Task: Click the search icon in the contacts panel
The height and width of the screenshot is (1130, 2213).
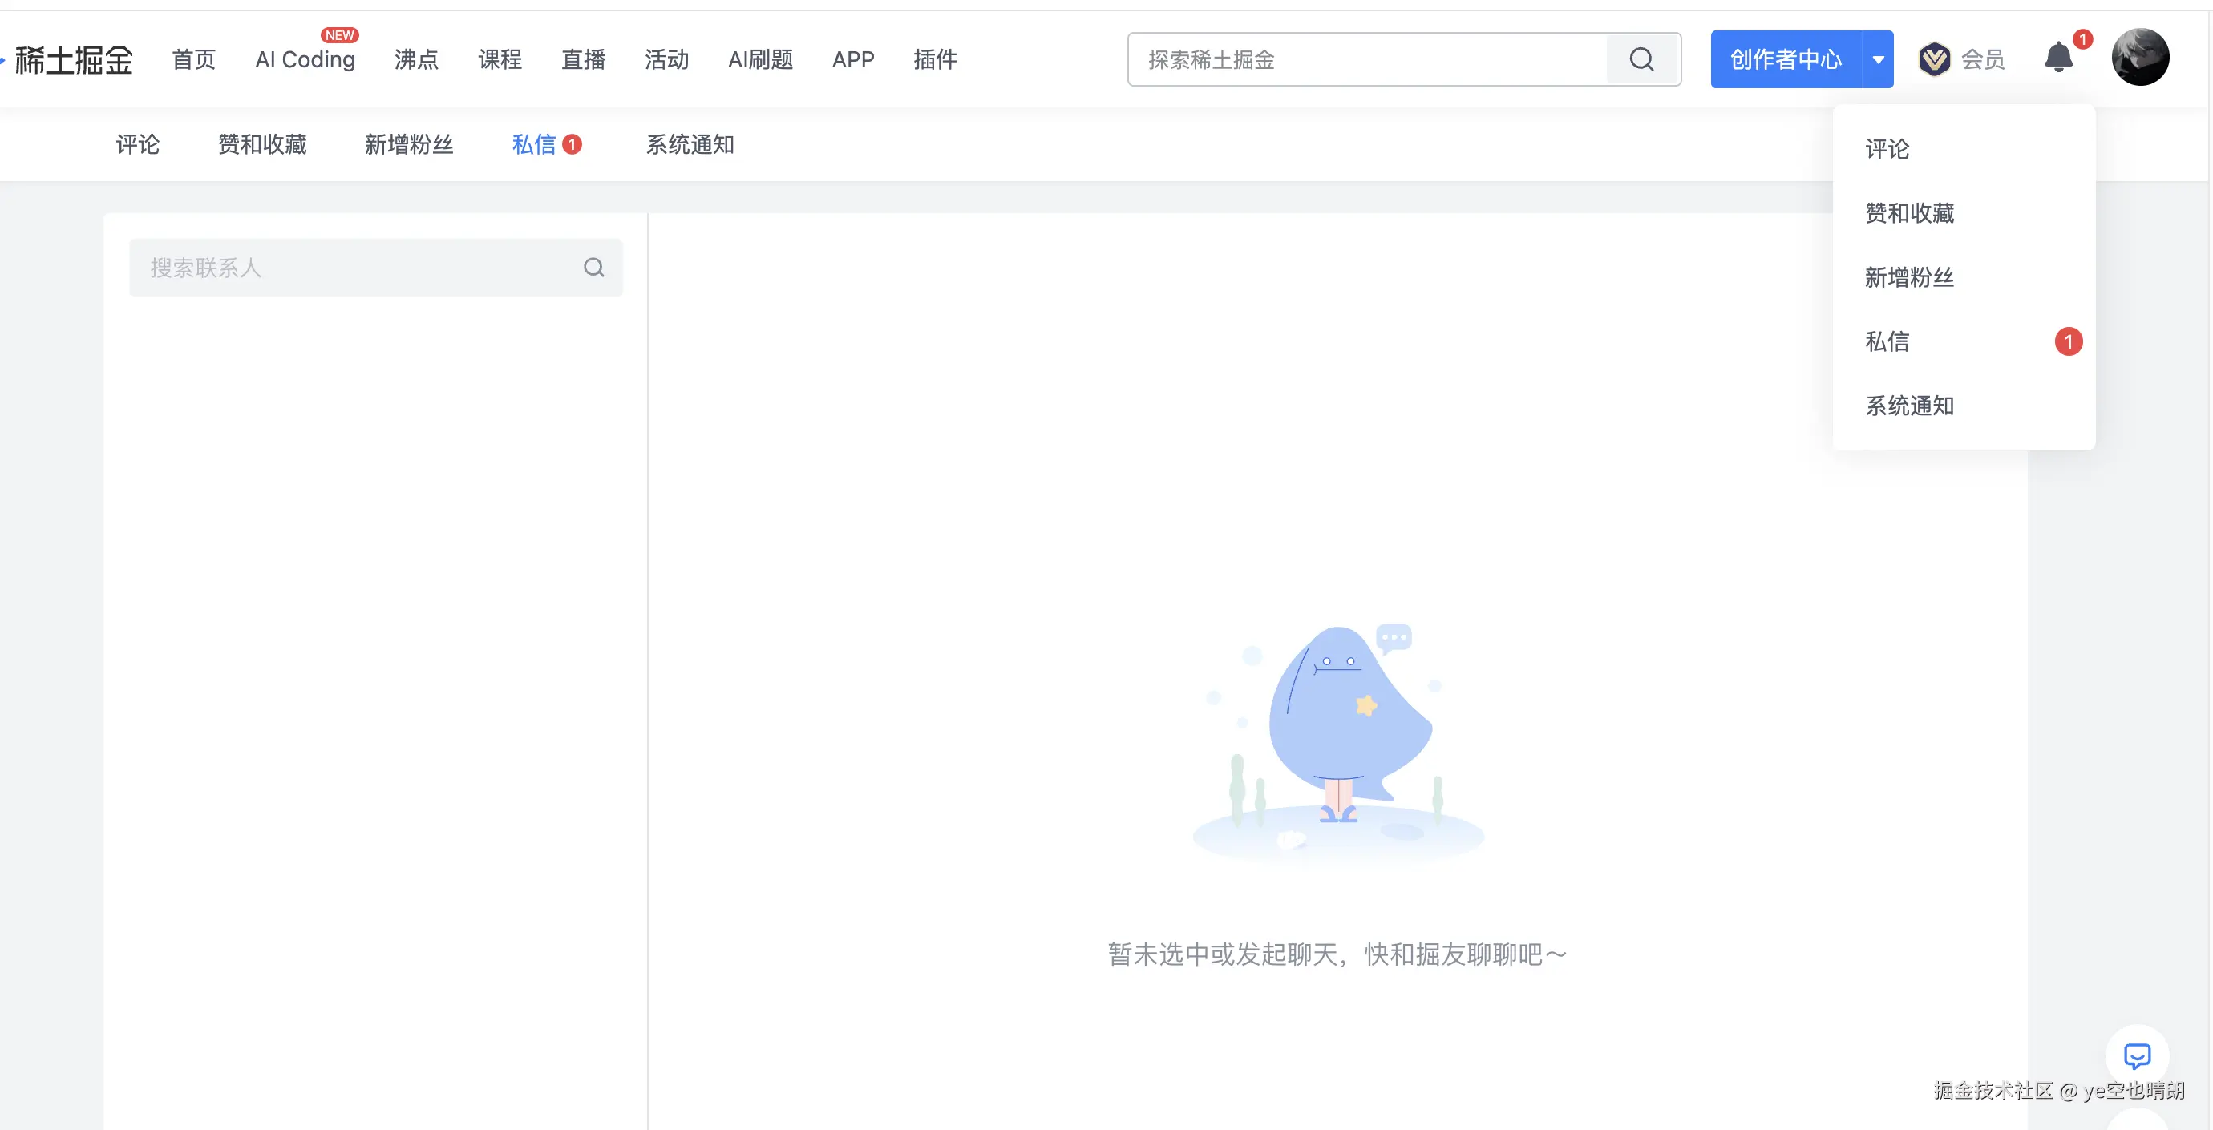Action: pos(593,267)
